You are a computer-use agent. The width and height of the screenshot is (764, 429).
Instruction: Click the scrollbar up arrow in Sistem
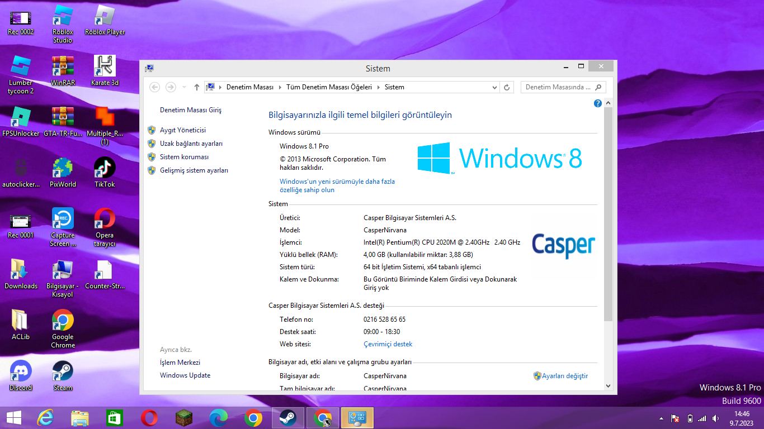[609, 103]
